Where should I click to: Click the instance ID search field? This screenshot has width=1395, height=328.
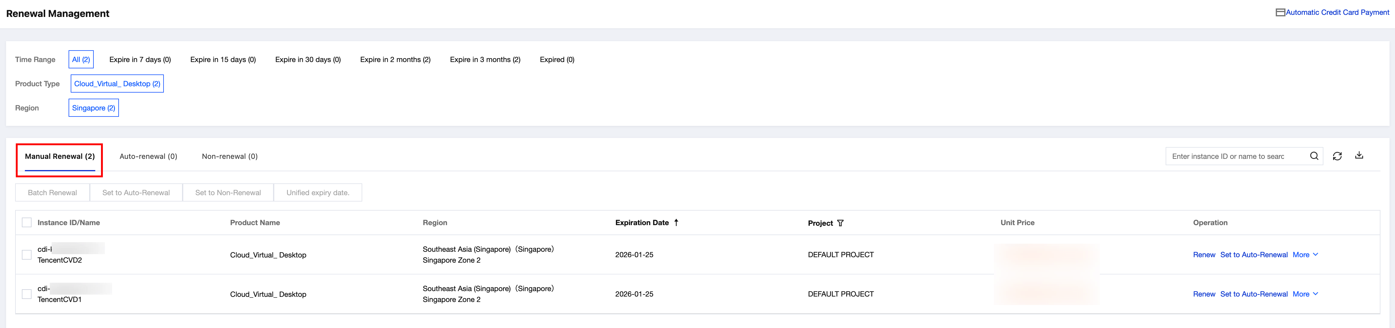click(x=1235, y=156)
